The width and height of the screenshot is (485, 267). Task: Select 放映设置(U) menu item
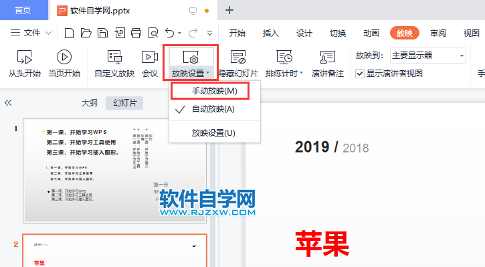pos(215,133)
